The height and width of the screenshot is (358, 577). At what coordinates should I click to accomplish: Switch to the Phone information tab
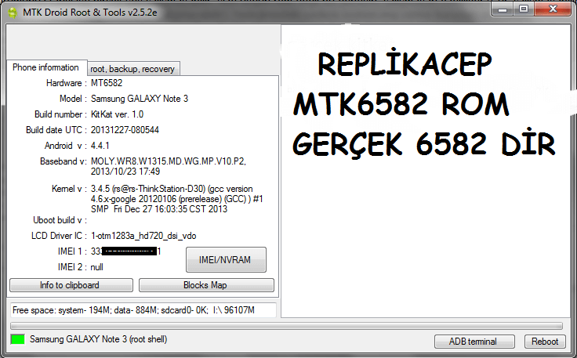tap(45, 68)
